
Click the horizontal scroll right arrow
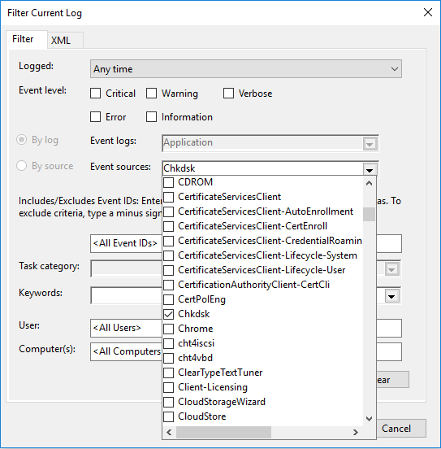(x=356, y=432)
